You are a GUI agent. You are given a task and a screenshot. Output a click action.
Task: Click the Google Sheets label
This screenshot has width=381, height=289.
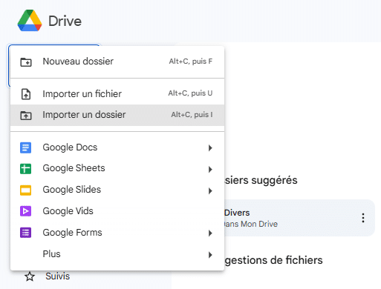tap(74, 168)
